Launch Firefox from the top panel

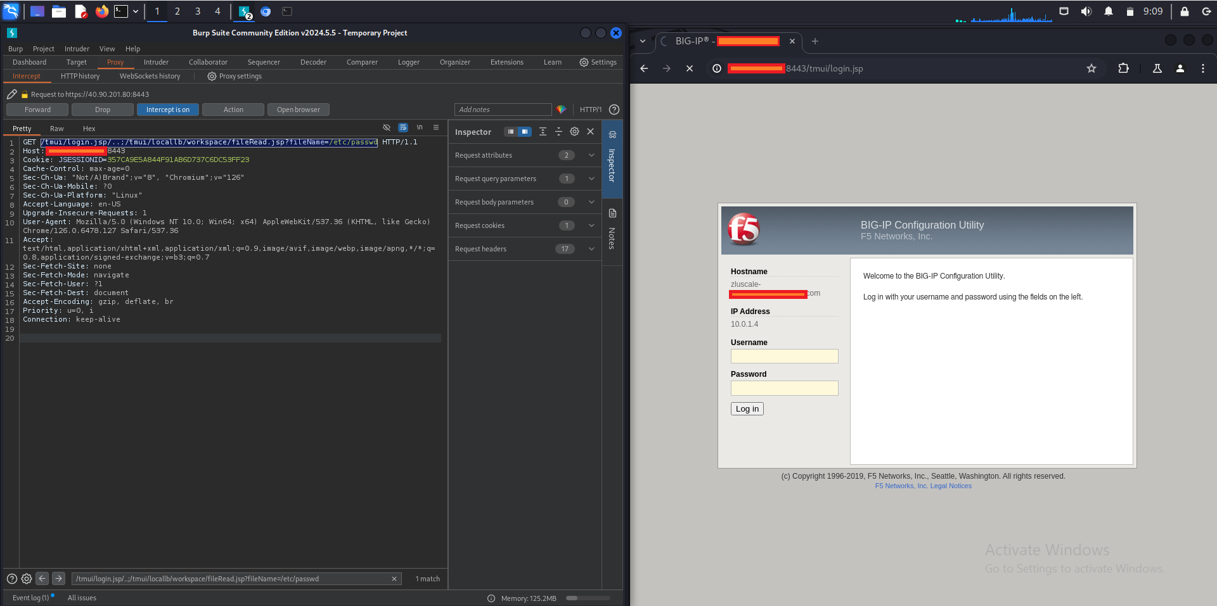point(101,11)
